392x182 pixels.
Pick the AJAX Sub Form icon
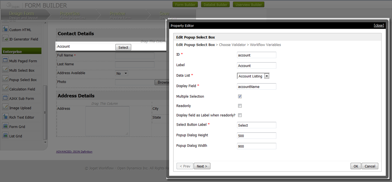[x=5, y=98]
